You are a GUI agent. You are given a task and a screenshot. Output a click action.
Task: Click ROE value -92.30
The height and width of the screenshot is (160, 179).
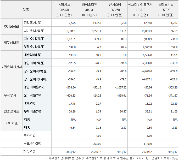pos(174,104)
